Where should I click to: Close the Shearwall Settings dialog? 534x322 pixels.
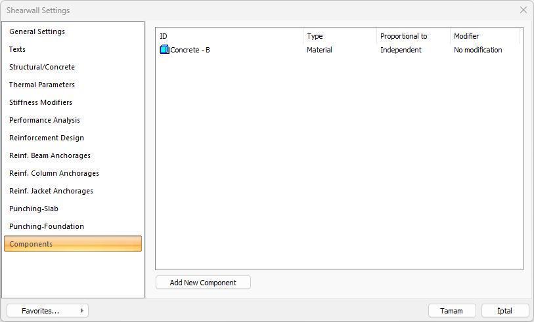click(523, 10)
